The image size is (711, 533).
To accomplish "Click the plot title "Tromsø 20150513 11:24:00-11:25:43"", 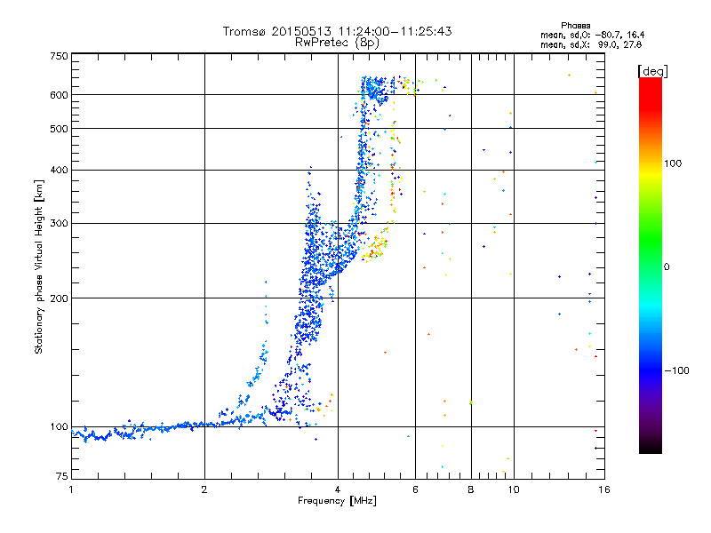I will click(337, 31).
